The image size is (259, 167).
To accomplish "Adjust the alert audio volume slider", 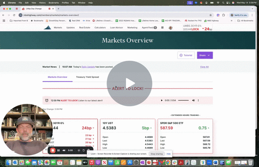I will 183,100.
